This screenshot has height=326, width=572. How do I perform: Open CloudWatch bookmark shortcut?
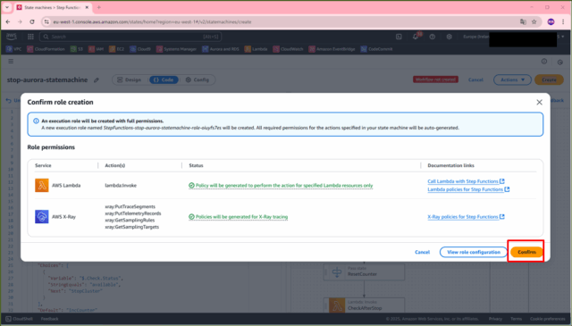[x=288, y=49]
